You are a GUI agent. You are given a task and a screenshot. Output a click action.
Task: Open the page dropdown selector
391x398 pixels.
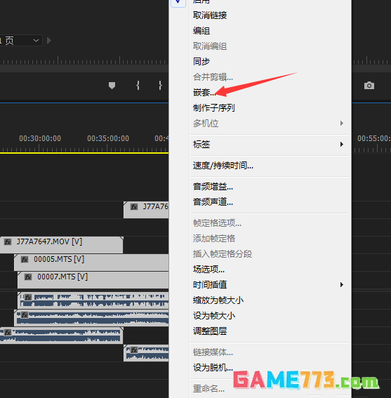tap(21, 41)
